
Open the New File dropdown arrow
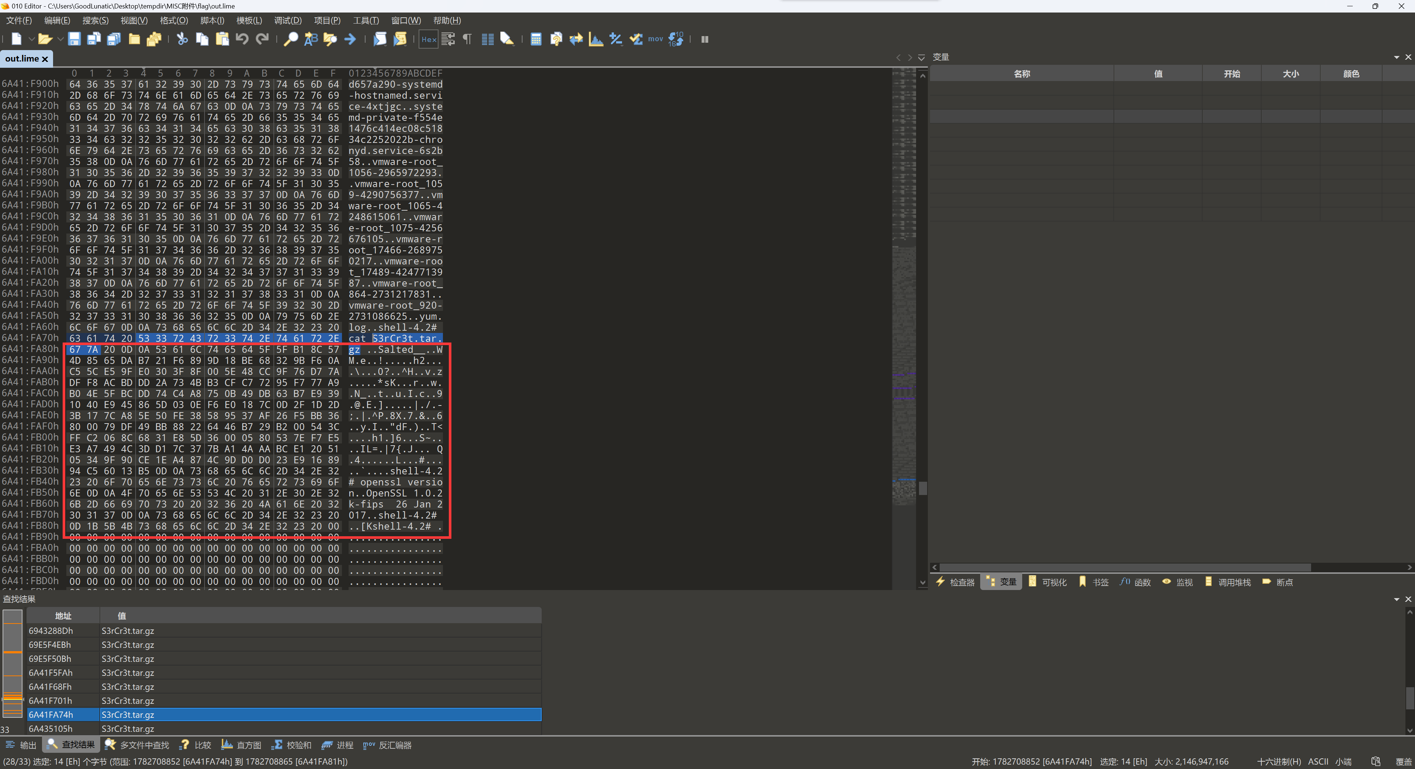point(31,39)
